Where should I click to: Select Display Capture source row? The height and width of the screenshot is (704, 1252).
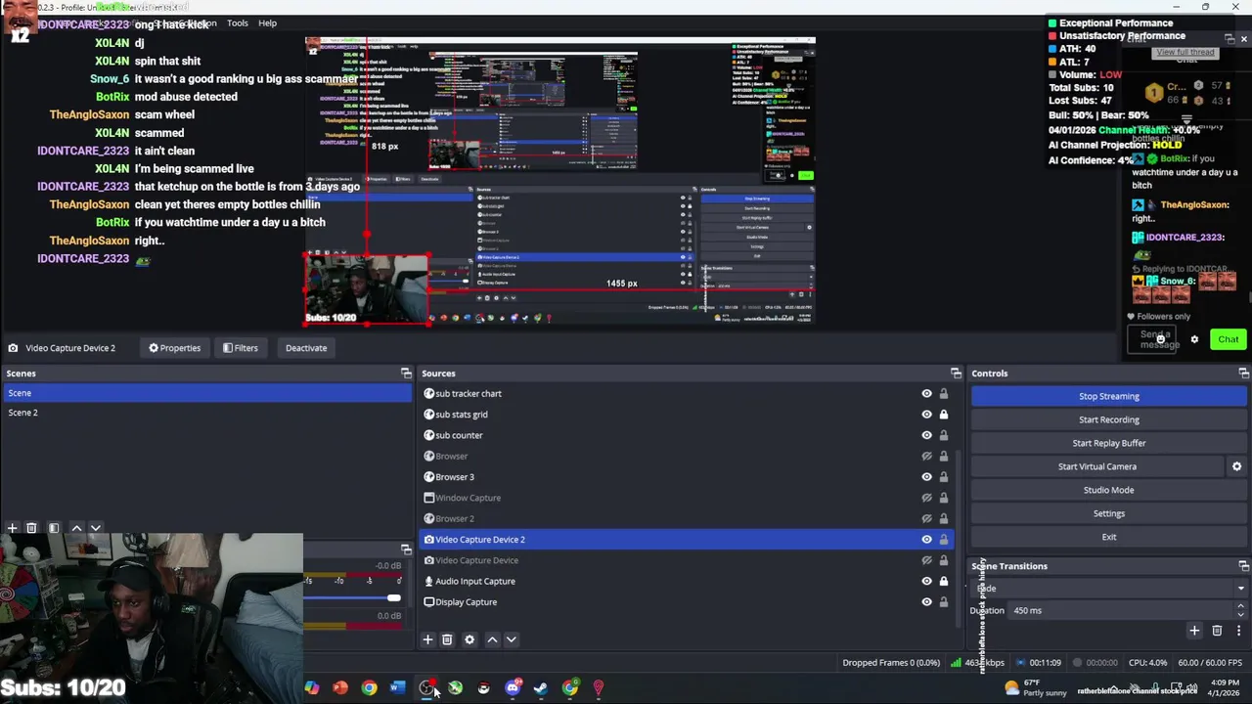(x=687, y=602)
